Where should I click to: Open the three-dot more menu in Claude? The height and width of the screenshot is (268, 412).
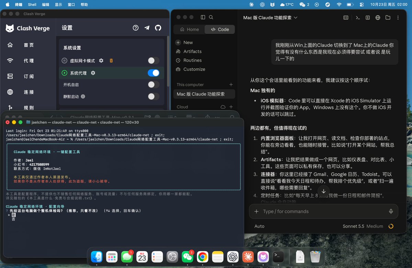click(x=398, y=18)
